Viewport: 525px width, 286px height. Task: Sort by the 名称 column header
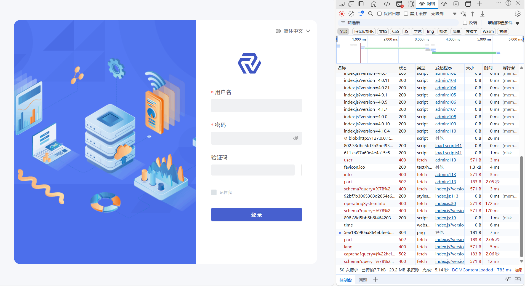(366, 68)
